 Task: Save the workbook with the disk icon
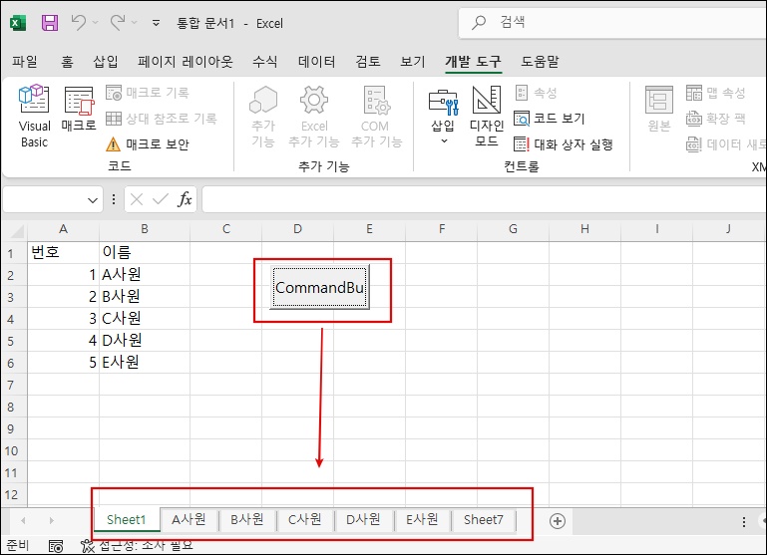(50, 23)
